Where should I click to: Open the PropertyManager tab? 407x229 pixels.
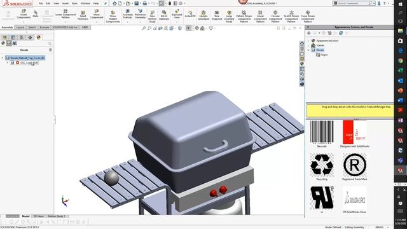[x=13, y=38]
